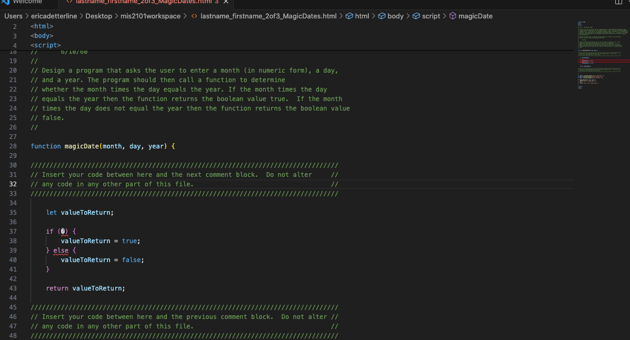
Task: Place cursor inside the if parentheses on line 37
Action: click(x=63, y=232)
